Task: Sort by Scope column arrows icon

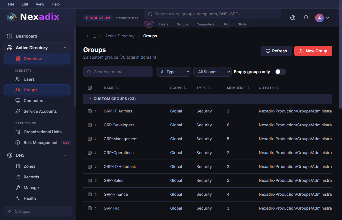Action: (x=185, y=88)
